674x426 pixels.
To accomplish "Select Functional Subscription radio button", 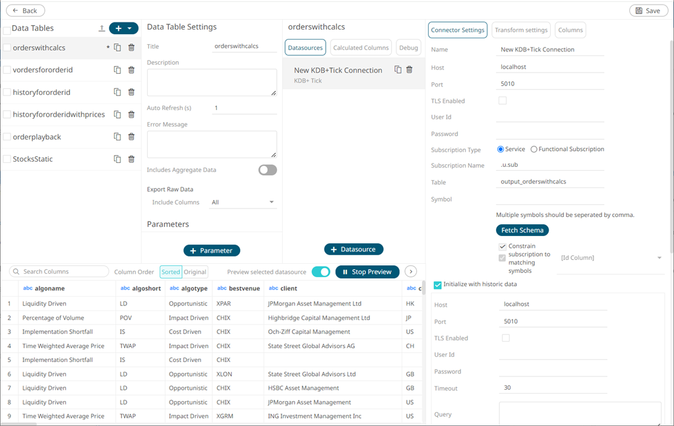I will tap(534, 150).
